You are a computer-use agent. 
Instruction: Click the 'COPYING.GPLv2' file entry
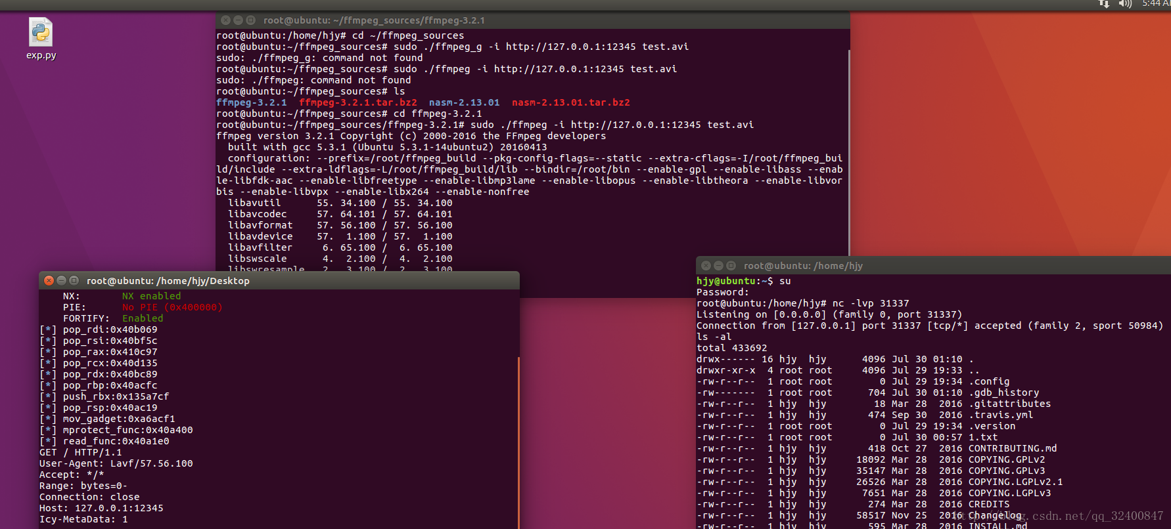click(1007, 459)
